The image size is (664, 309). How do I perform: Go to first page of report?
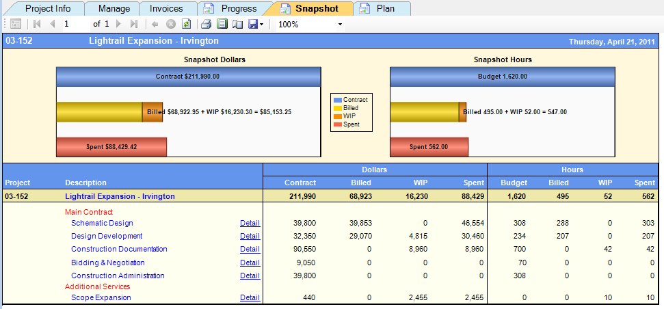point(37,24)
